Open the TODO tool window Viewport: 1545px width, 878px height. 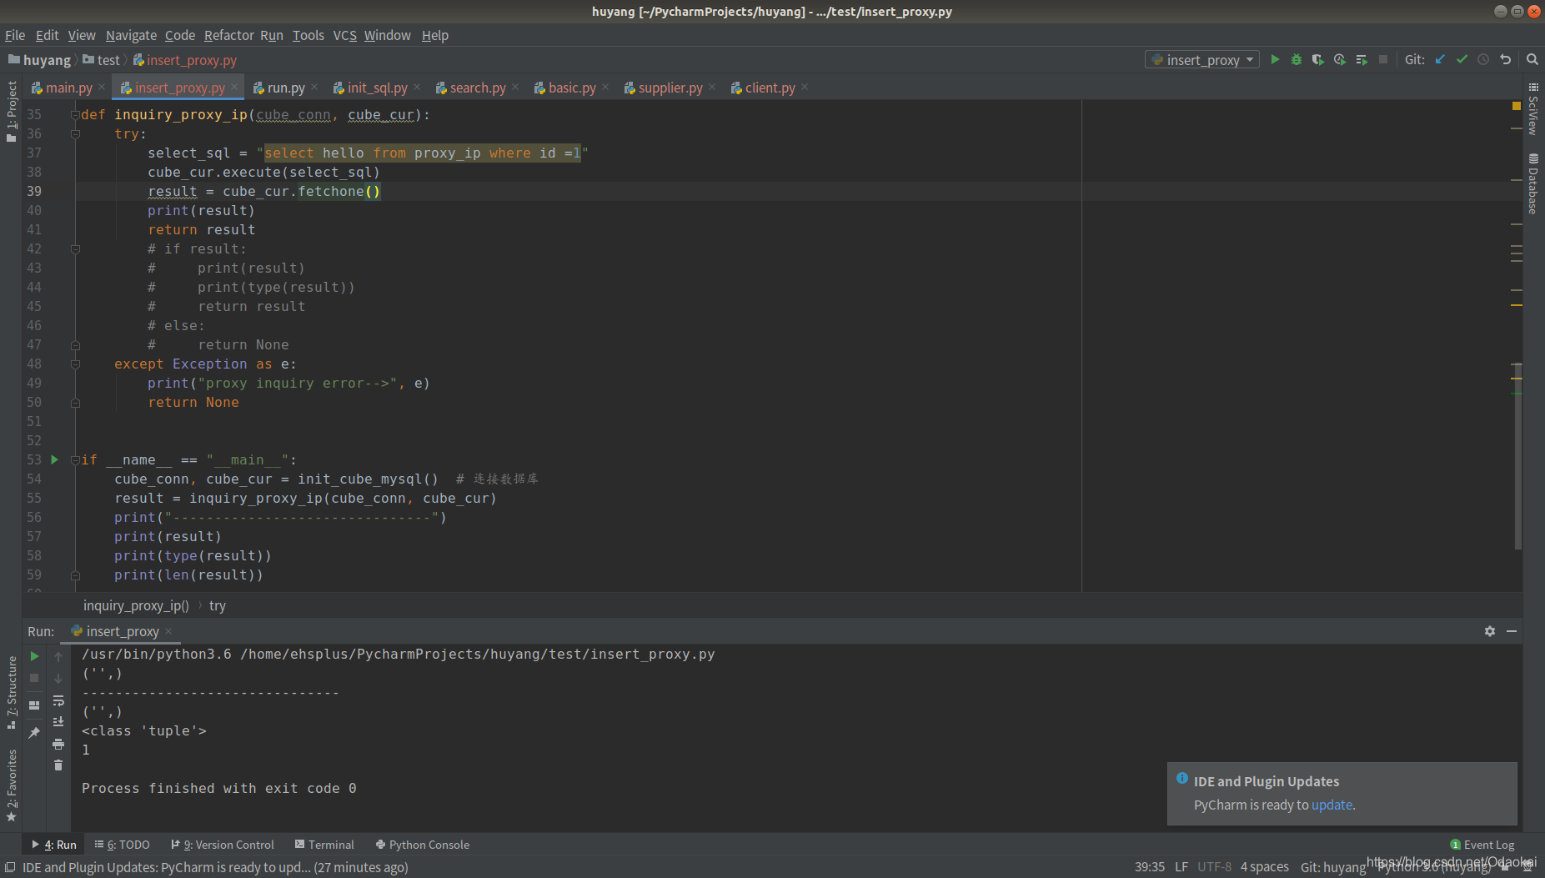click(x=123, y=845)
